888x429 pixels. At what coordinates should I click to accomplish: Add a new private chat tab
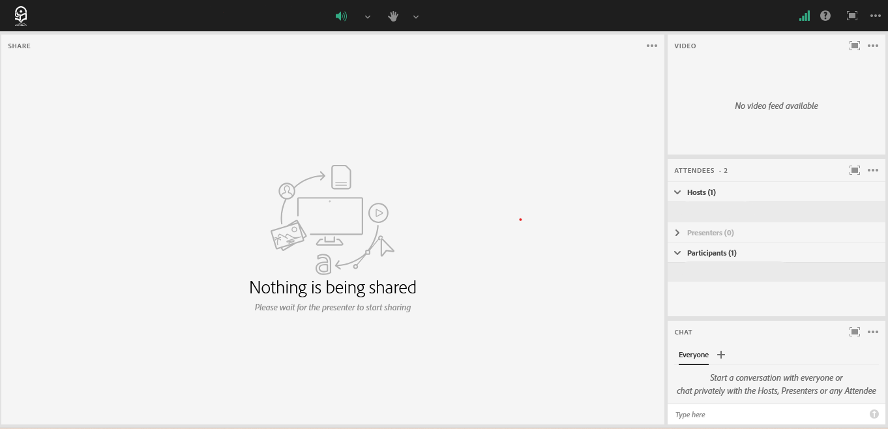click(721, 355)
